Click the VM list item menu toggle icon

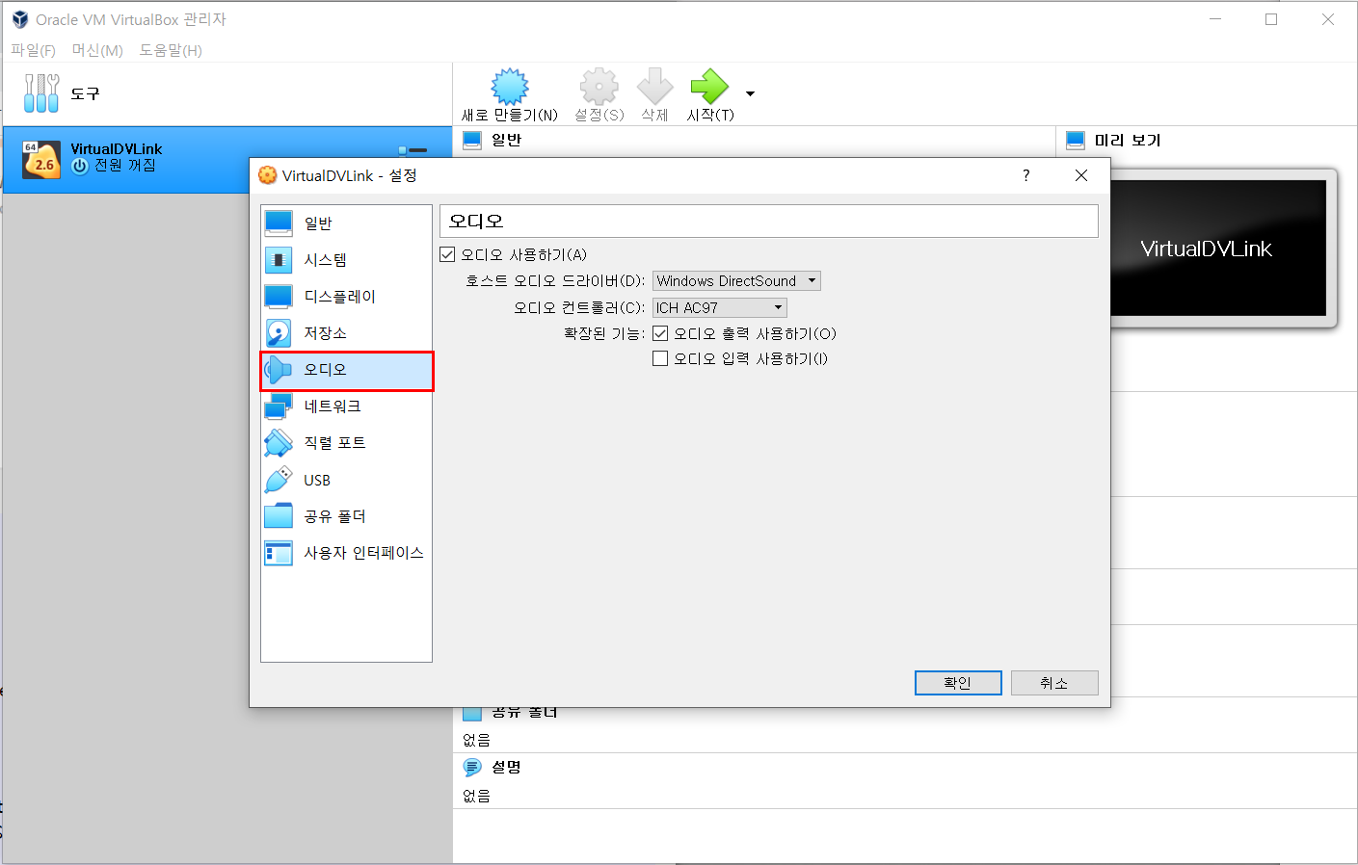pos(413,150)
